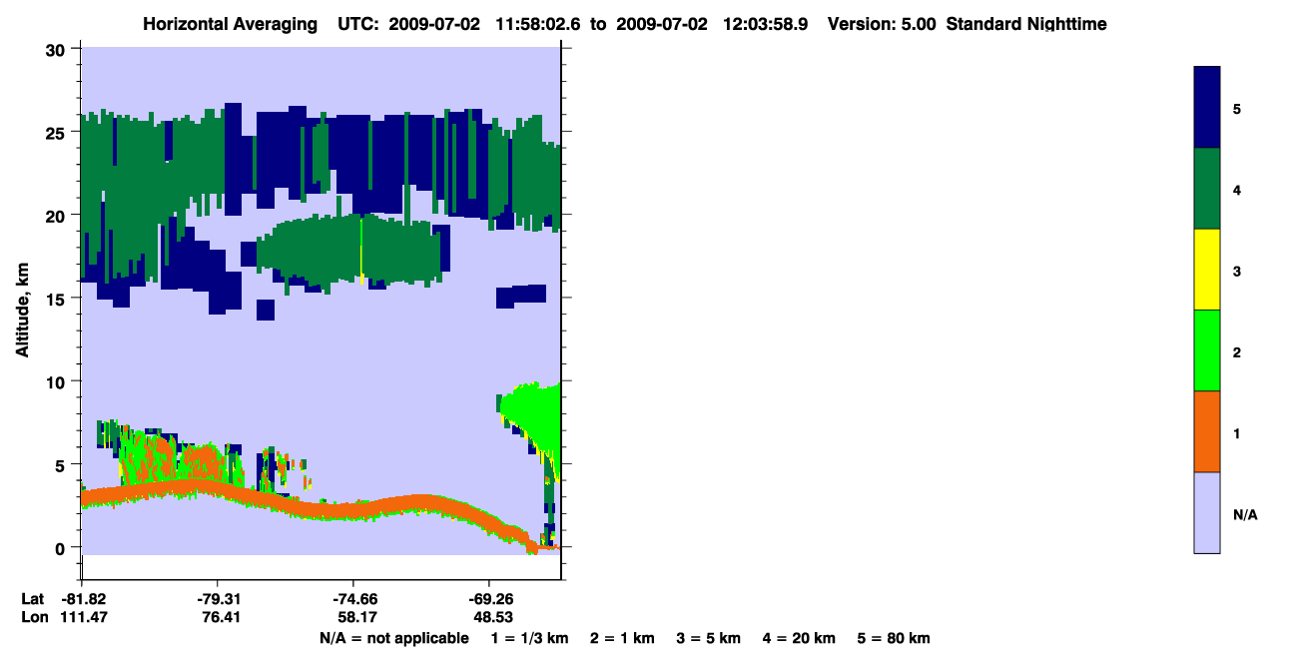Click the altitude tick label 15
Image resolution: width=1298 pixels, height=666 pixels.
pos(58,299)
